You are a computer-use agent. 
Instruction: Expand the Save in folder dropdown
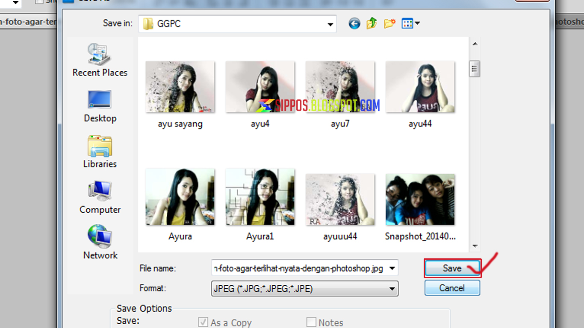[x=330, y=24]
